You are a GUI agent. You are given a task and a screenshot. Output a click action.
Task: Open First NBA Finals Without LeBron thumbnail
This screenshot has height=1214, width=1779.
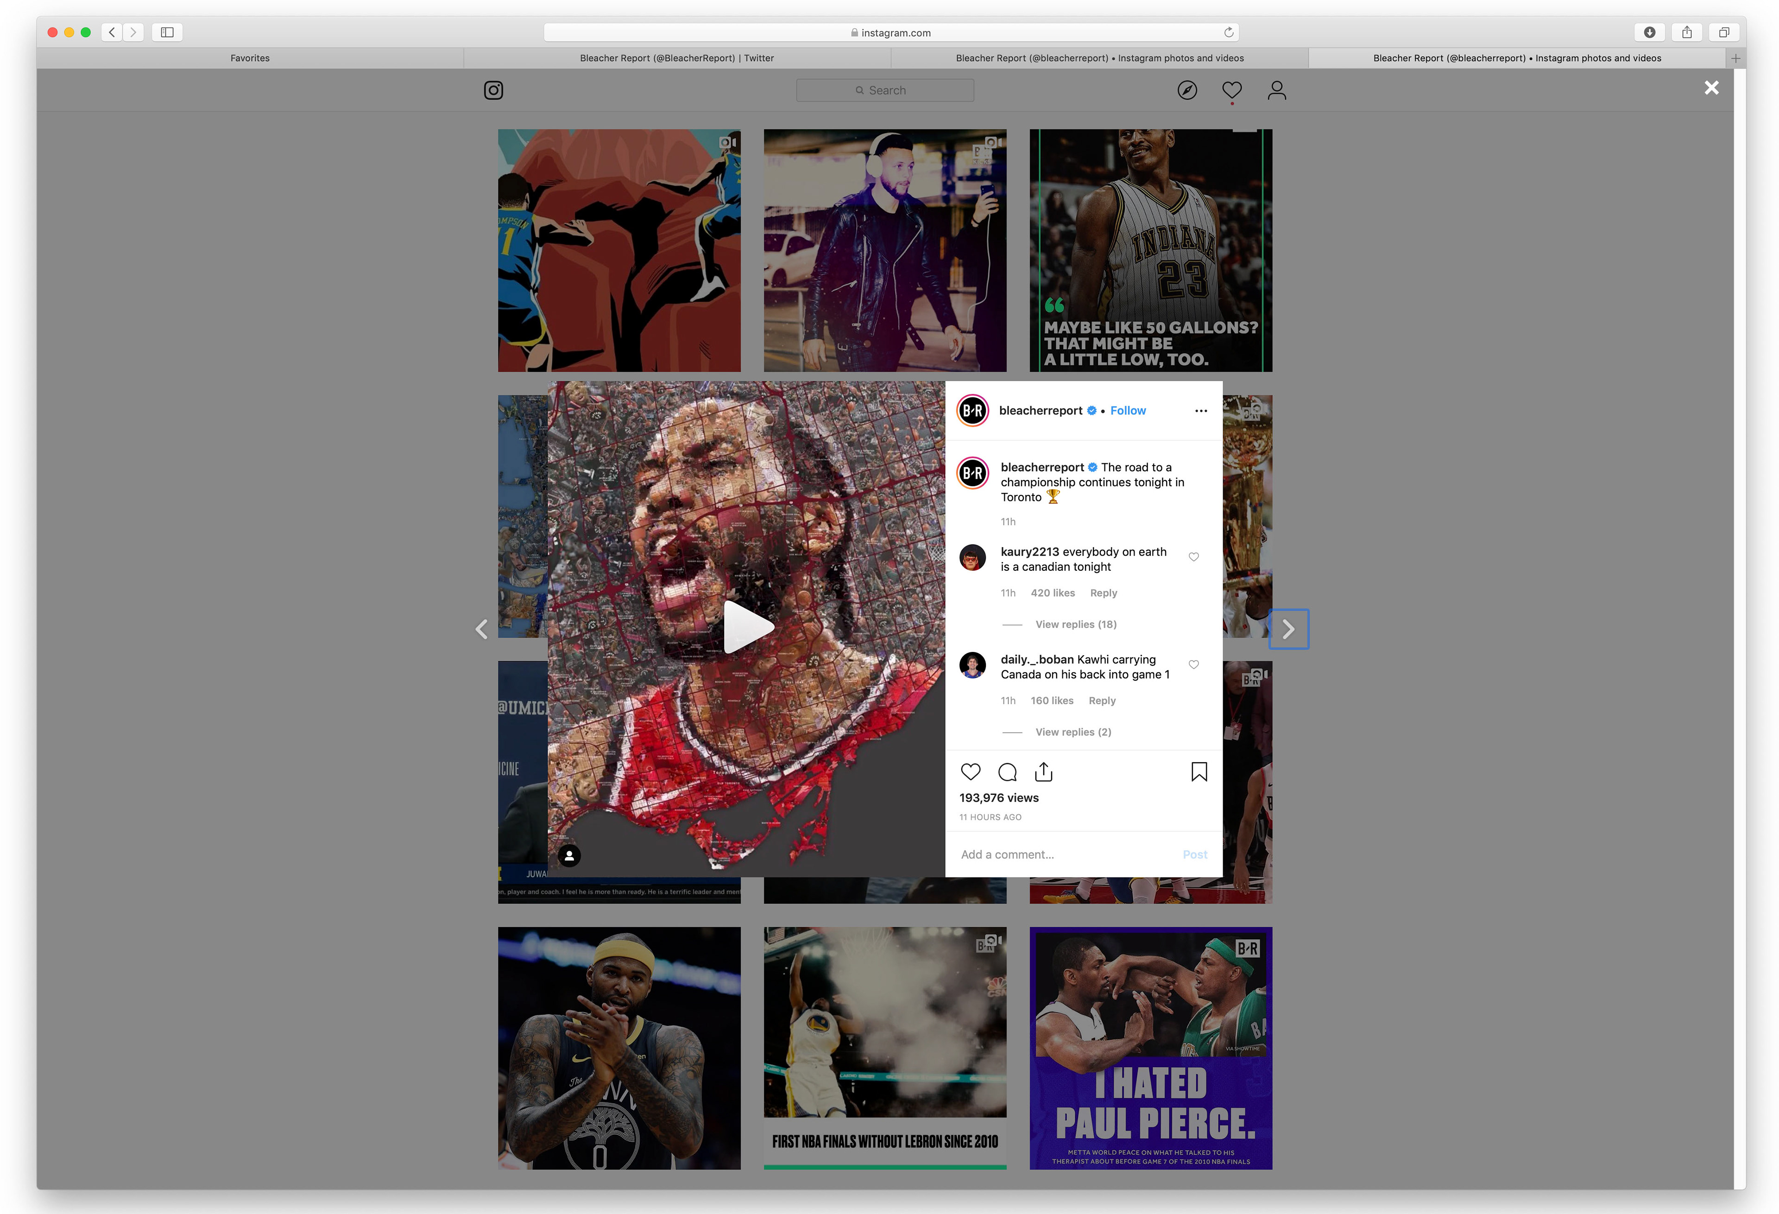coord(885,1048)
